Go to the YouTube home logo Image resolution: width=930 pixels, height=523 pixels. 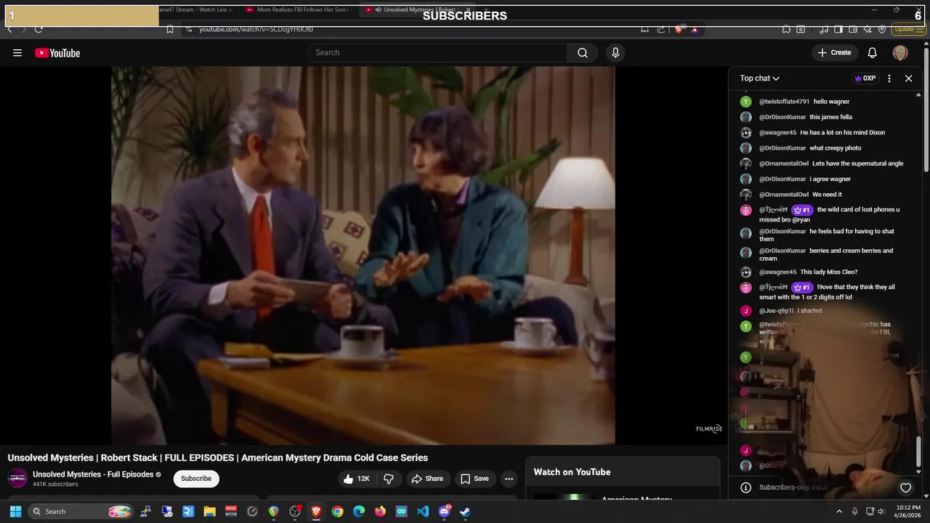(57, 53)
